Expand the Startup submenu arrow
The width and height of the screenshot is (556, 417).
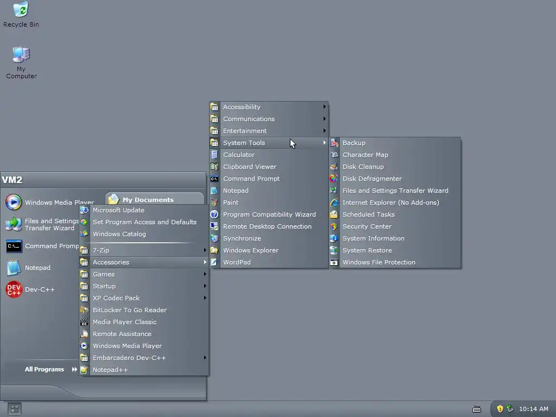coord(205,286)
